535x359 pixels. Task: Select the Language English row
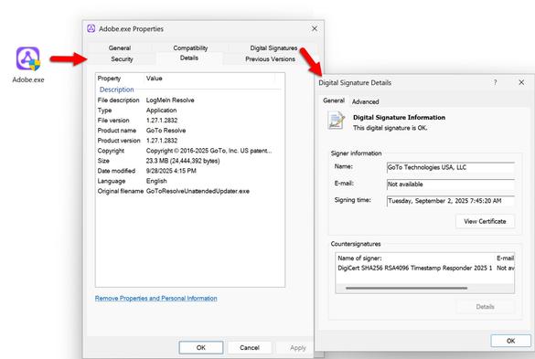pyautogui.click(x=190, y=181)
